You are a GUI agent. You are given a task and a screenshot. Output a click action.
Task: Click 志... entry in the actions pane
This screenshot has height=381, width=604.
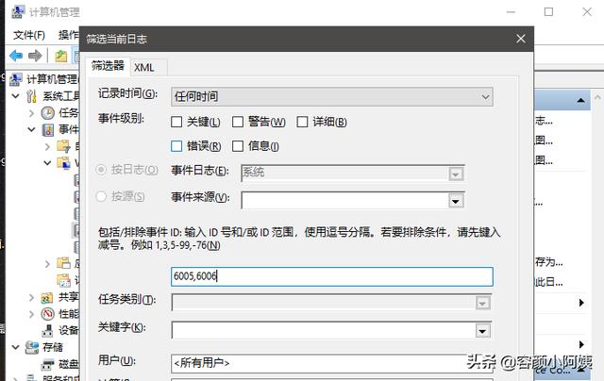point(544,121)
